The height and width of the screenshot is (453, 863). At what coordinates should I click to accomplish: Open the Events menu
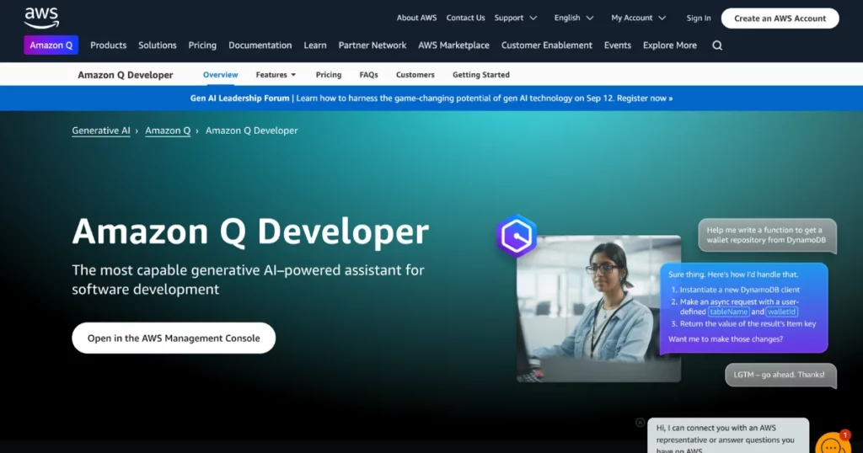click(x=618, y=45)
